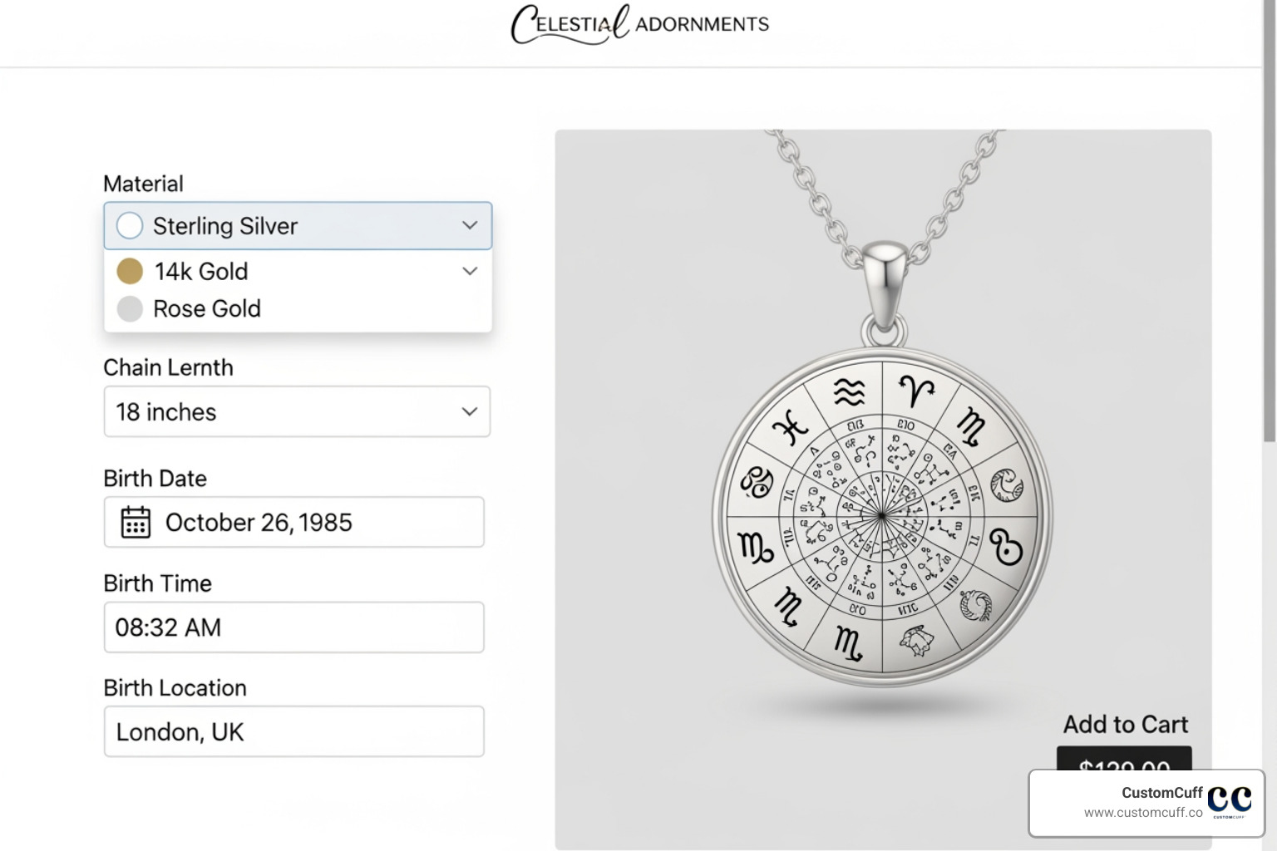Click the Pisces symbol on the pendant

791,425
